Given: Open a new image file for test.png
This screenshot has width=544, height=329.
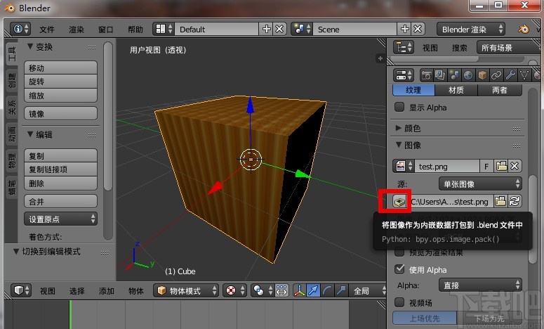Looking at the screenshot, I should (x=501, y=166).
